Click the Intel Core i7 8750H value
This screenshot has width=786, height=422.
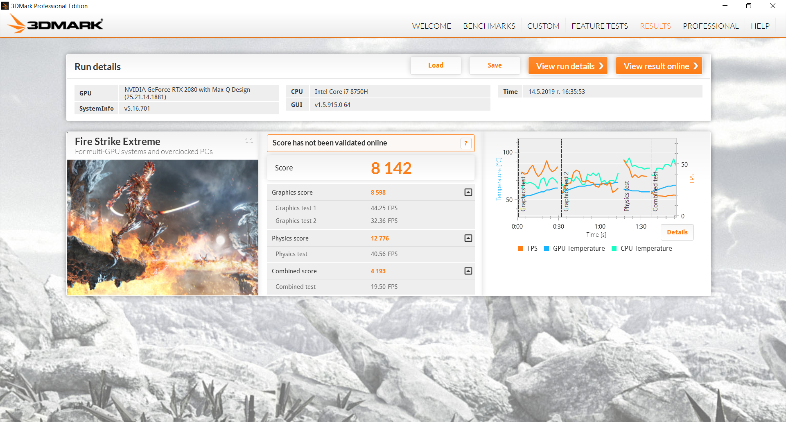(341, 92)
